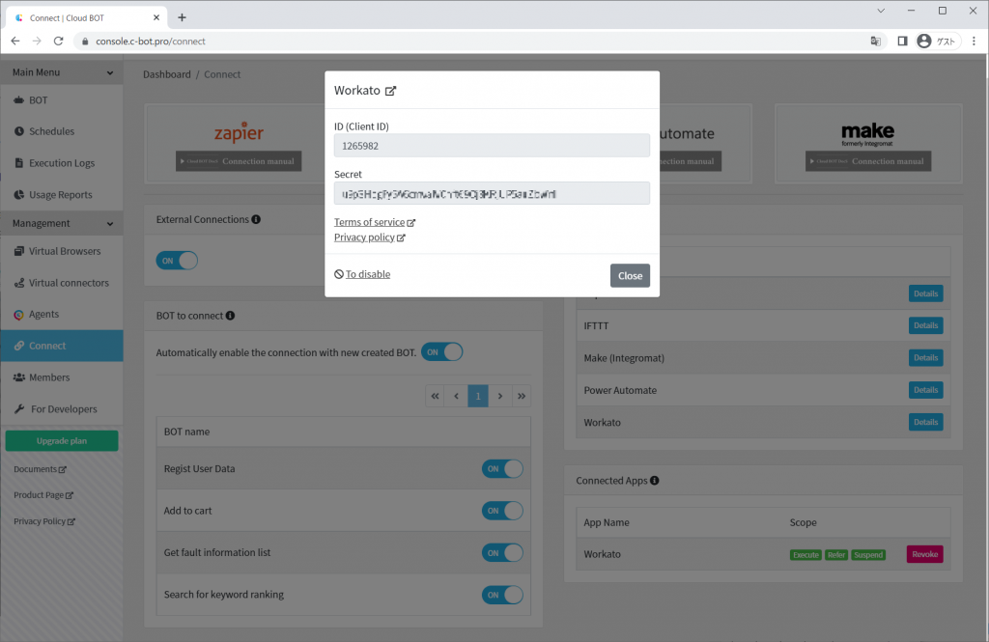
Task: Go to previous page of BOT list
Action: [457, 396]
